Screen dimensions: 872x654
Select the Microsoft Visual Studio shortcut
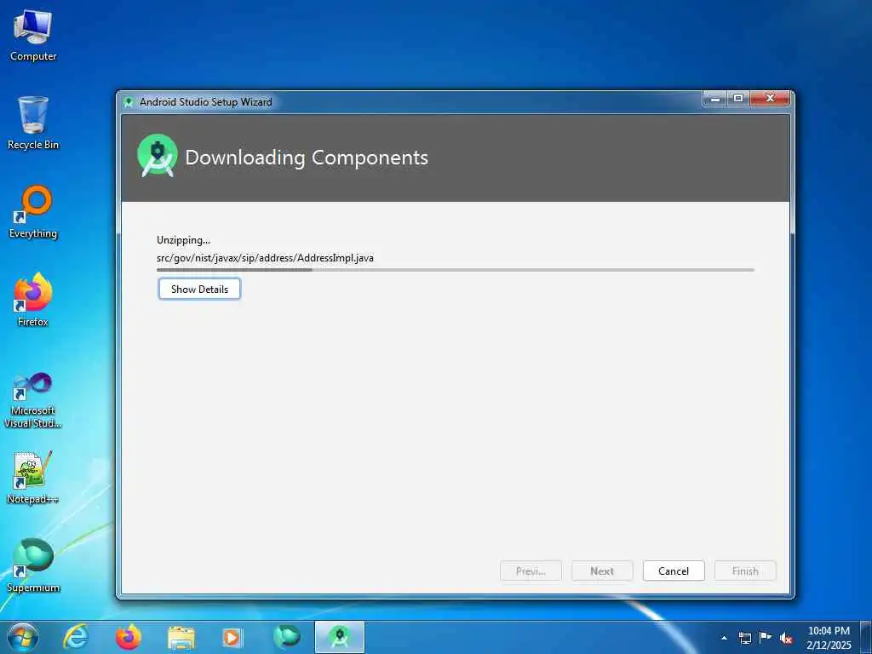pos(33,400)
